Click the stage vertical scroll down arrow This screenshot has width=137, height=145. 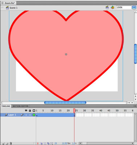click(136, 99)
